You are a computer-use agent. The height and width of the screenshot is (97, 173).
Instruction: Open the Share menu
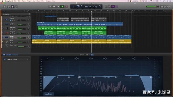pyautogui.click(x=38, y=1)
